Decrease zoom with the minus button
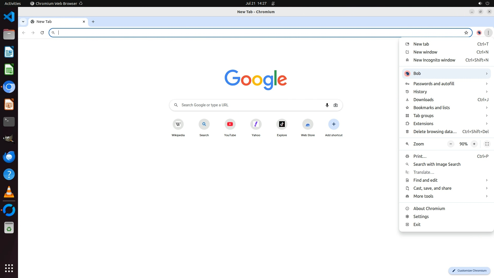Screen dimensions: 494x278 [451, 144]
